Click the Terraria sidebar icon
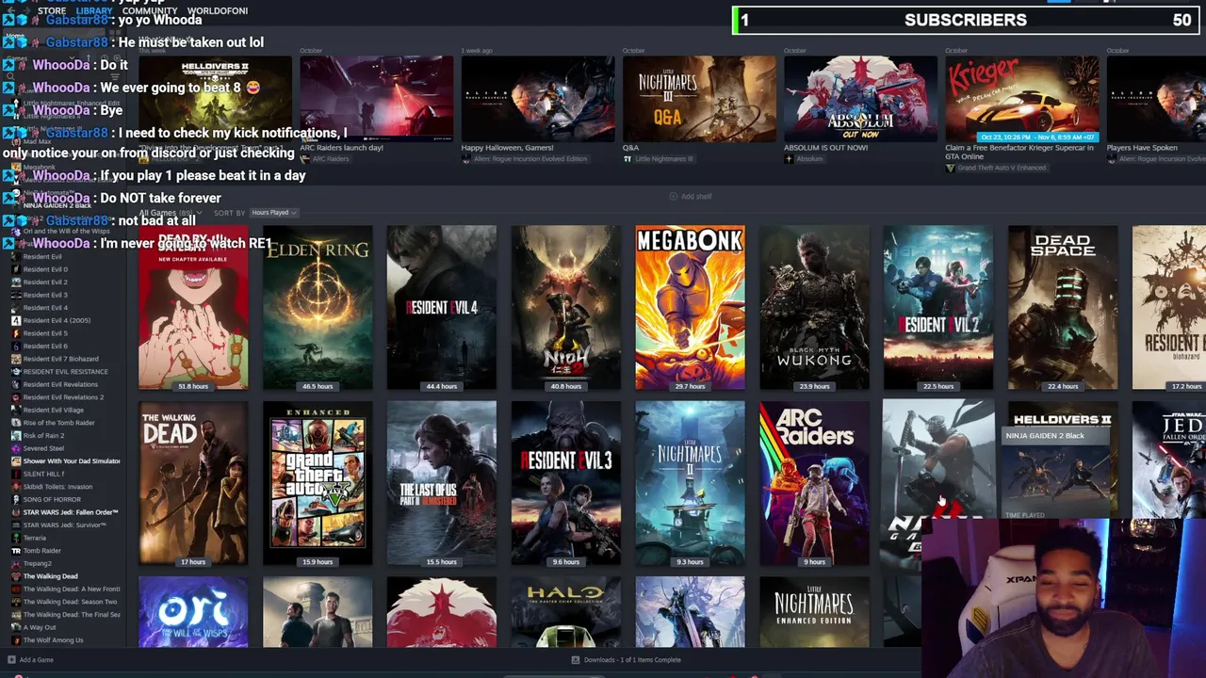This screenshot has height=678, width=1206. coord(16,538)
